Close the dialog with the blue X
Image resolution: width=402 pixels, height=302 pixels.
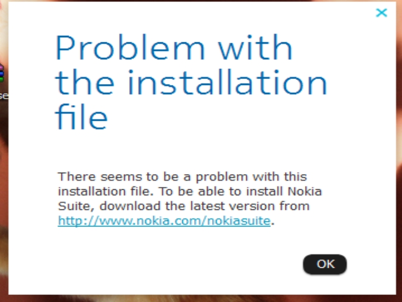381,13
